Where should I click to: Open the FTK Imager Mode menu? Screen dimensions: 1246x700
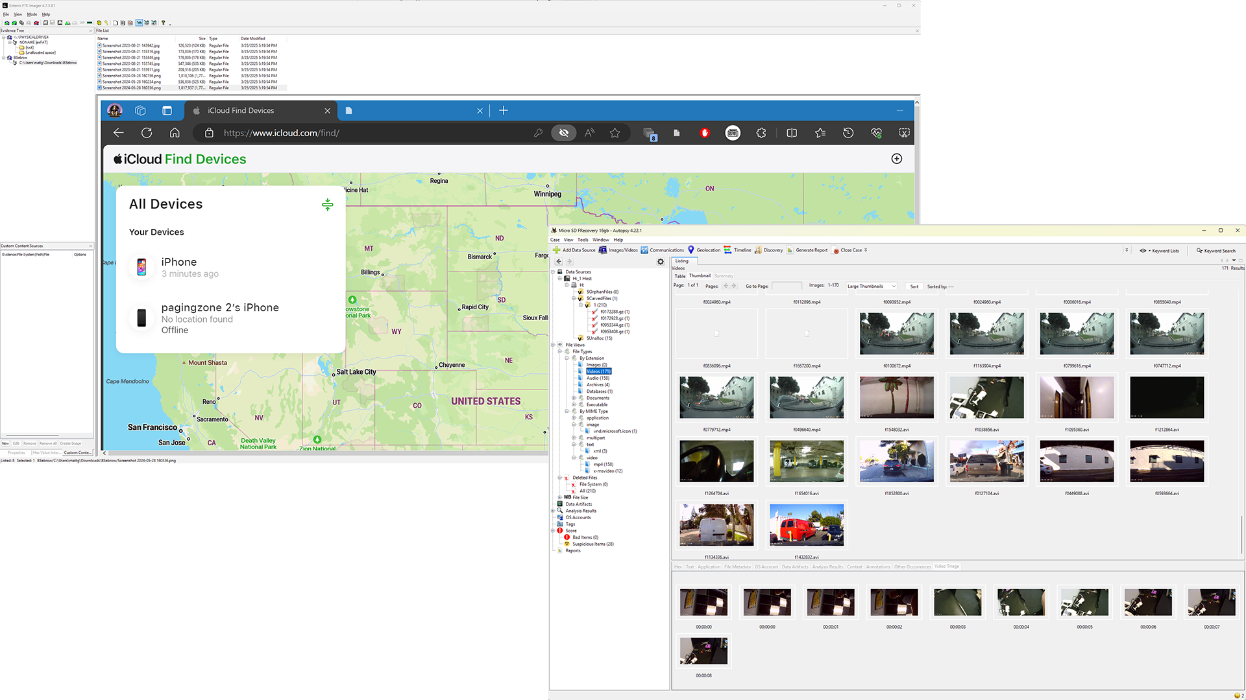click(x=32, y=14)
